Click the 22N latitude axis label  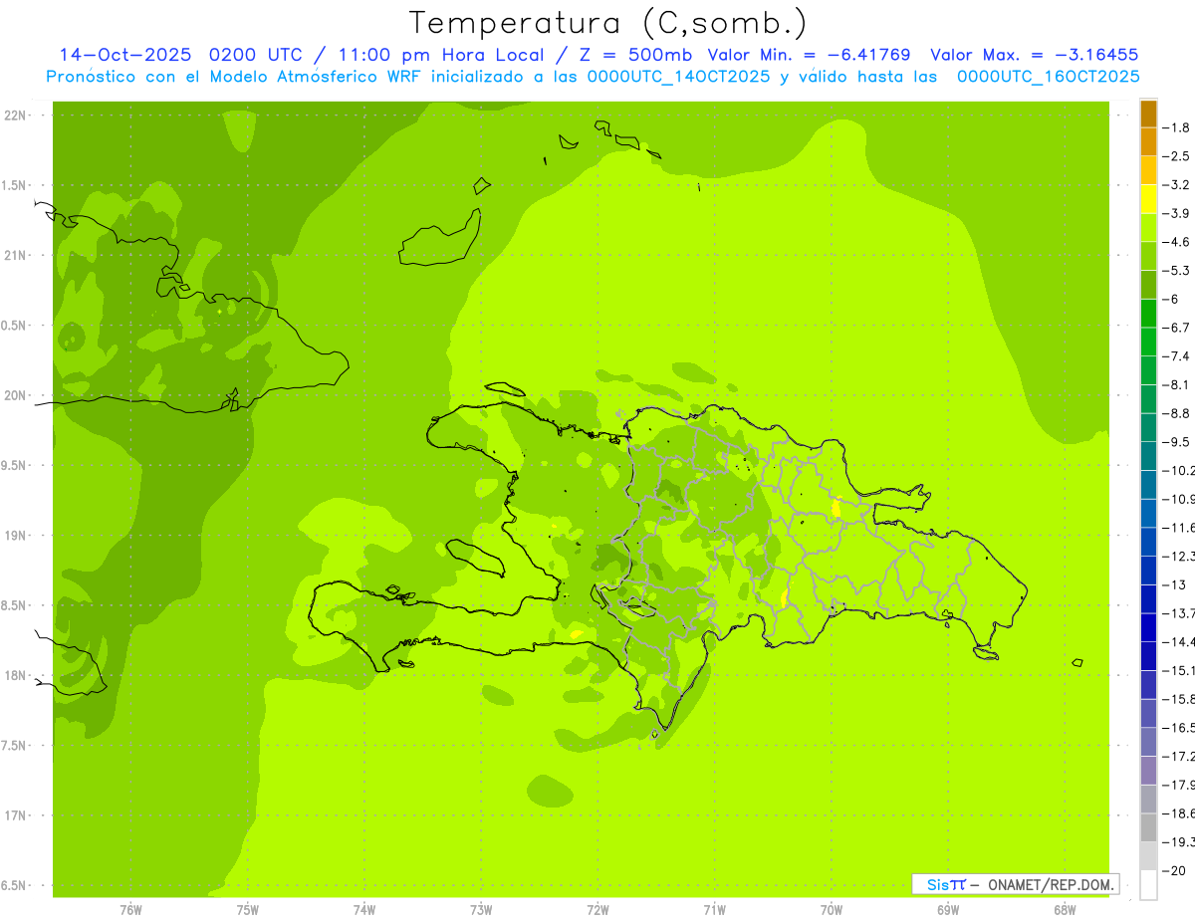(16, 115)
